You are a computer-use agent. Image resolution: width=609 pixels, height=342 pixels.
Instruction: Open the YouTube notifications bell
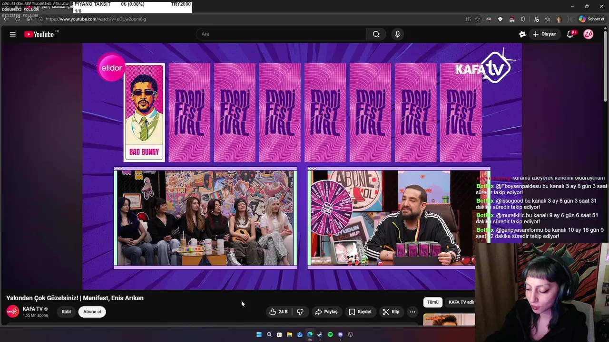click(570, 34)
